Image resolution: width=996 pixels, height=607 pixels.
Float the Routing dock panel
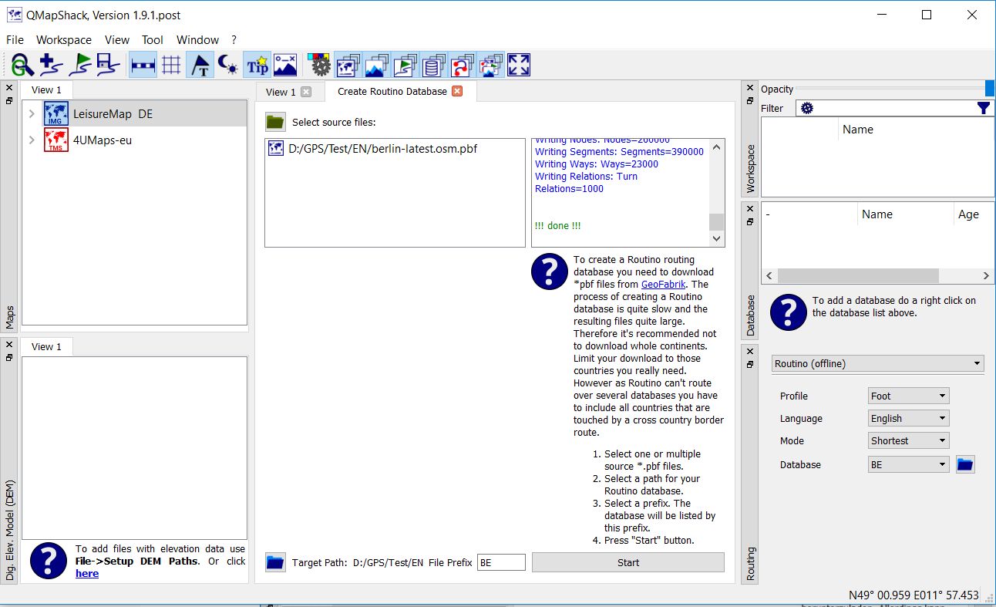click(750, 365)
